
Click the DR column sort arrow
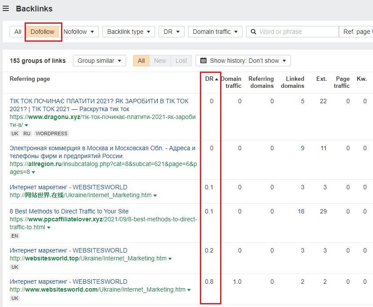tap(217, 79)
